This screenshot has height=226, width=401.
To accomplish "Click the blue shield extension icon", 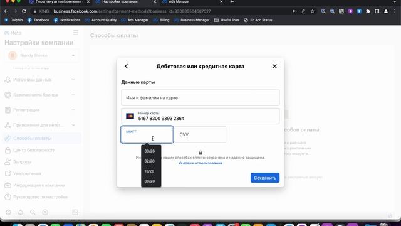I will click(x=359, y=11).
